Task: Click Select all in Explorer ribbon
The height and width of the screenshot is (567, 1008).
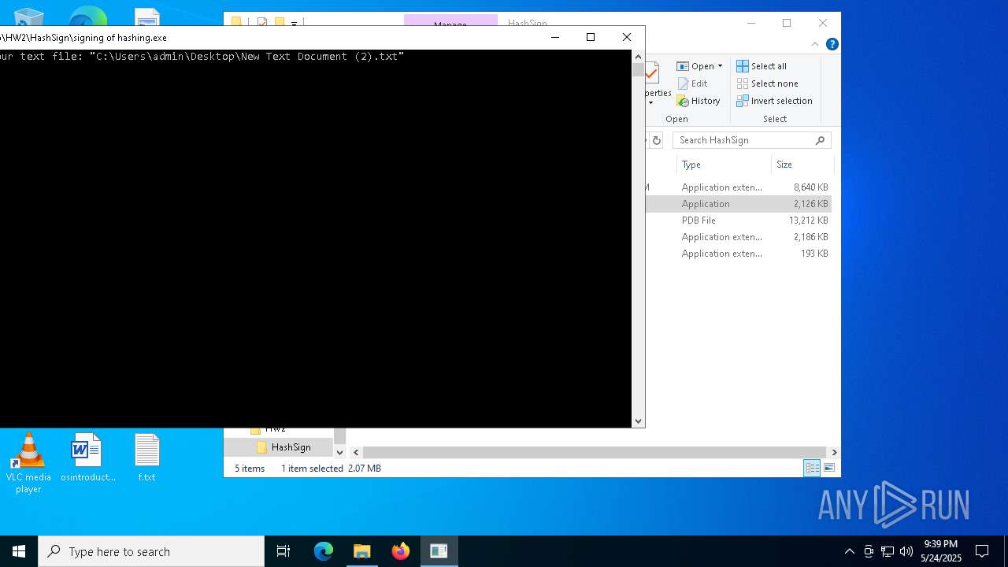Action: (x=762, y=66)
